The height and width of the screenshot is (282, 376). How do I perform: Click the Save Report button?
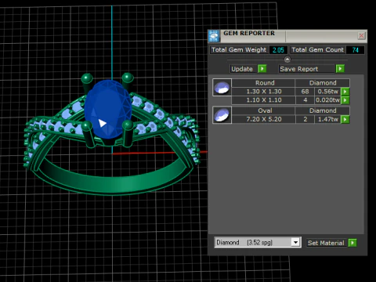pos(306,69)
